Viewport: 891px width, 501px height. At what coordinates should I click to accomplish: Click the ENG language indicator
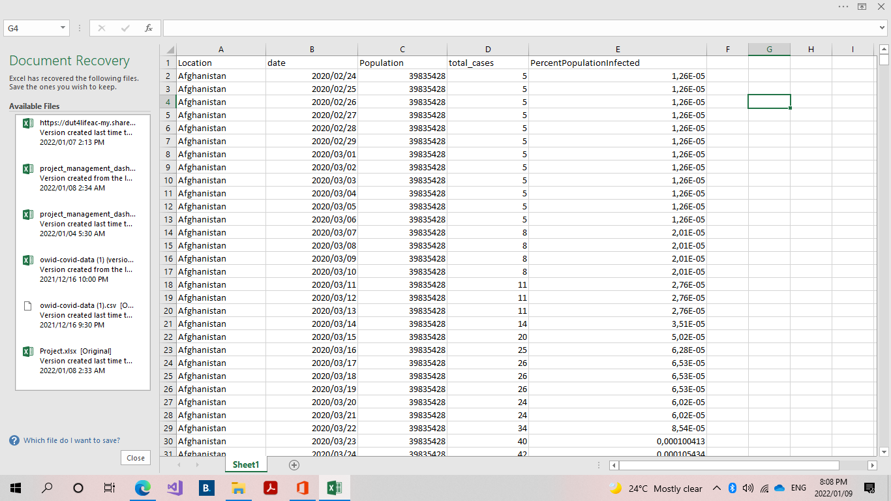point(798,488)
